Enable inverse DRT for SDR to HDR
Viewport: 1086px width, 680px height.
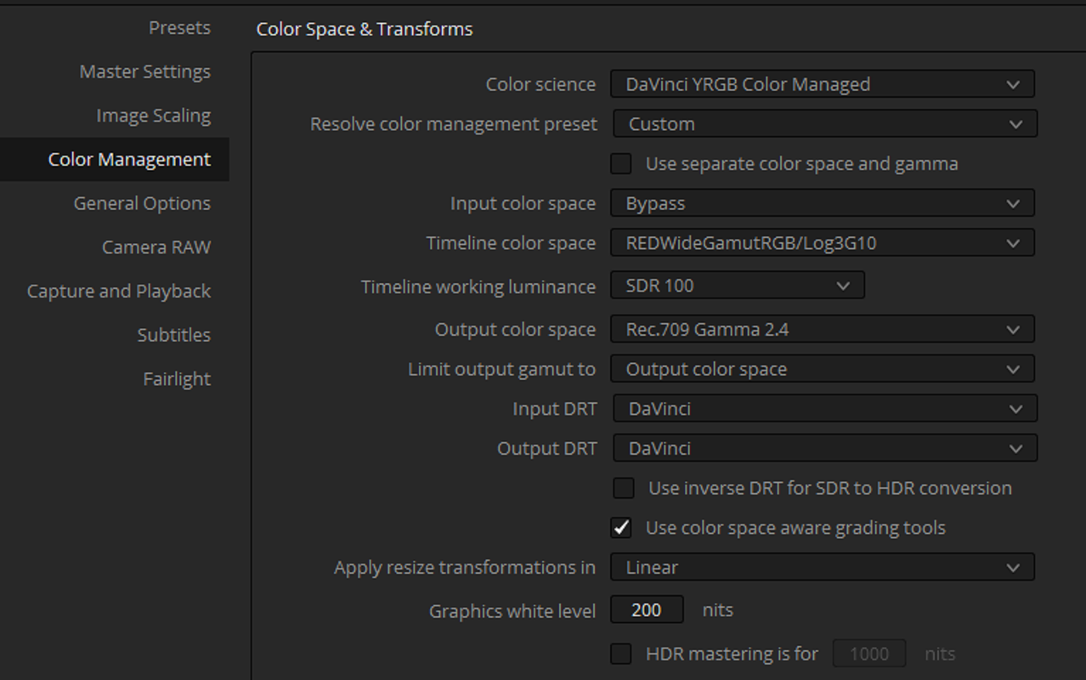[624, 488]
